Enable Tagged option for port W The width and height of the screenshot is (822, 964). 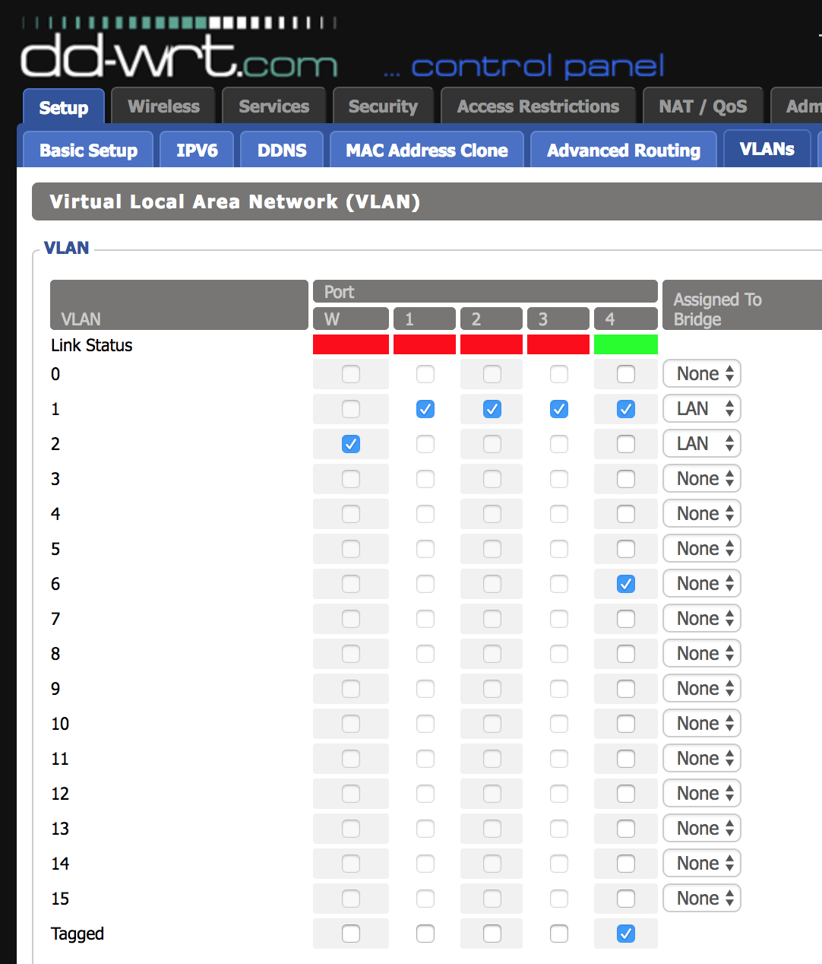[351, 934]
